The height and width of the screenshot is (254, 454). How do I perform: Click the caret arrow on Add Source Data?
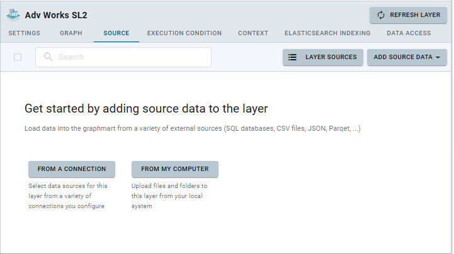click(438, 57)
